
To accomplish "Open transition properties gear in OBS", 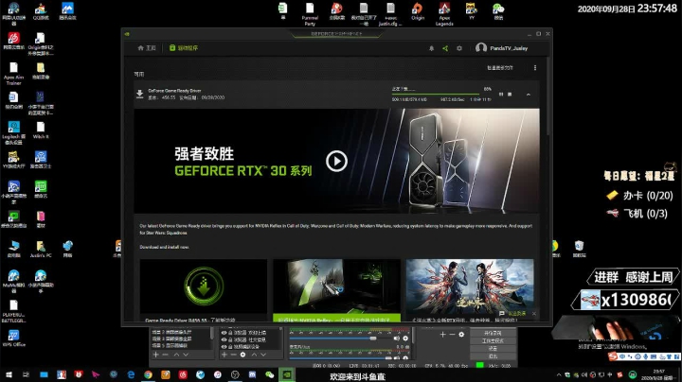I will (461, 335).
